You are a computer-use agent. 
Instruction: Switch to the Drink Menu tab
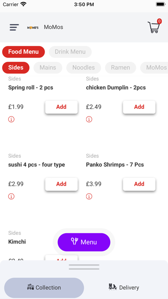70,52
